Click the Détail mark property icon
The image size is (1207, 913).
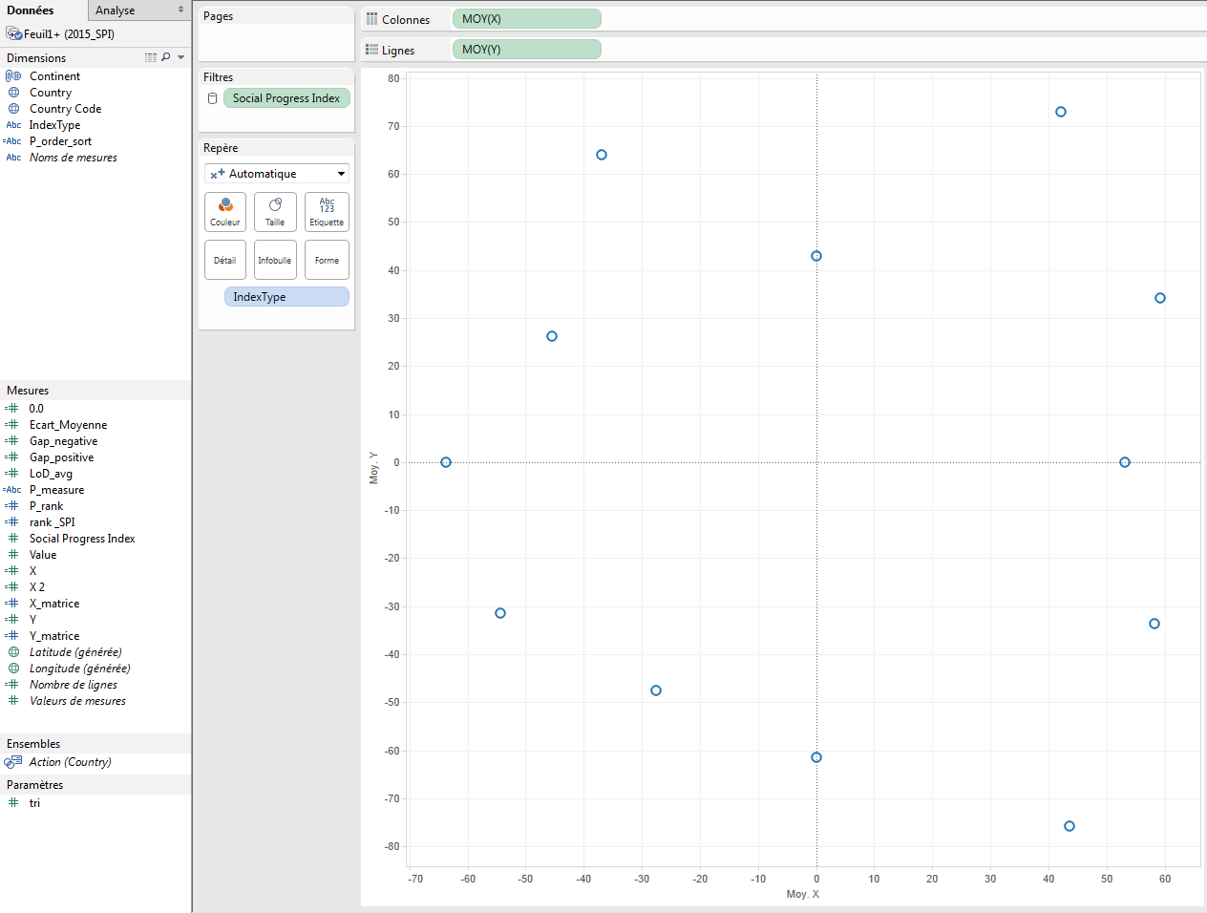(225, 259)
